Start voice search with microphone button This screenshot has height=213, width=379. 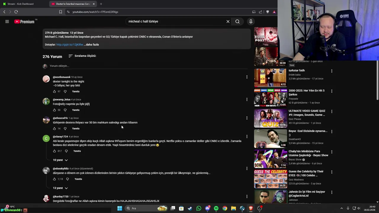251,21
